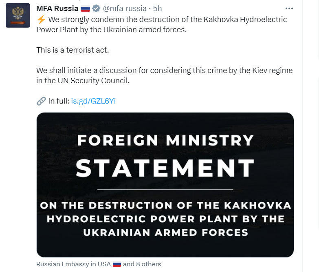
Task: Click the chain link emoji before 'In full'
Action: 41,101
